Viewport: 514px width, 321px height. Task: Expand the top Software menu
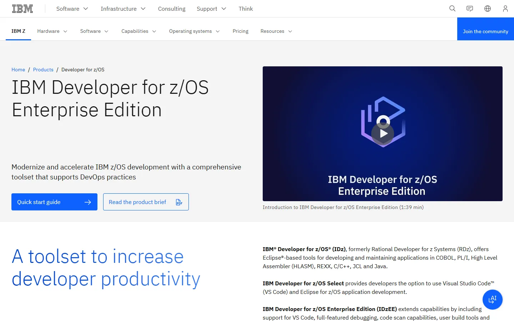tap(72, 9)
